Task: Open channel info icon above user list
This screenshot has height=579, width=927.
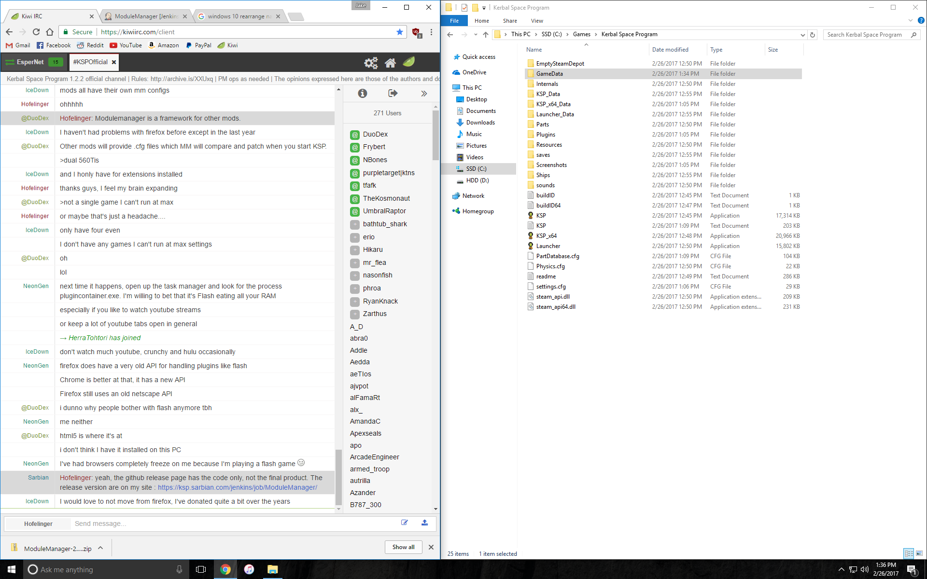Action: [363, 93]
